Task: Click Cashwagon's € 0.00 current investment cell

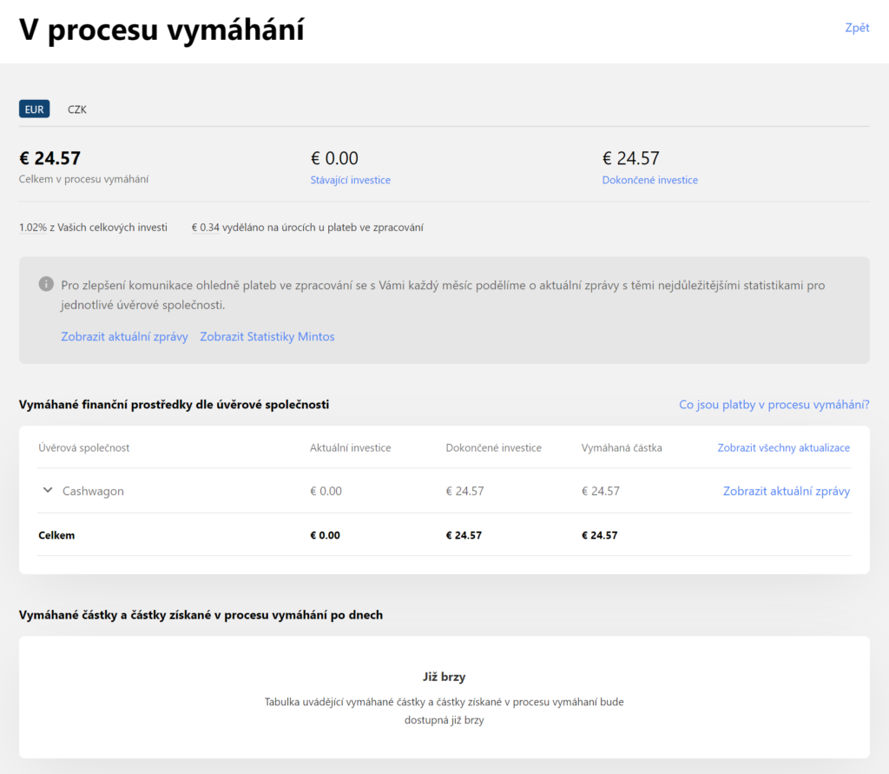Action: click(326, 492)
